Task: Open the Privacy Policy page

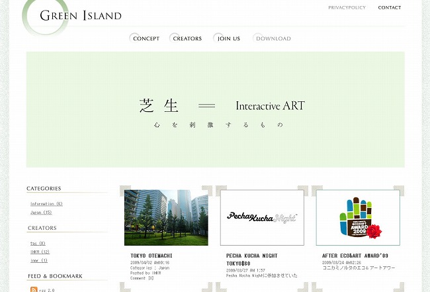Action: (x=347, y=8)
